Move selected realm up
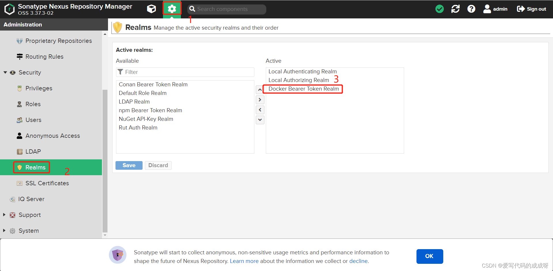This screenshot has height=271, width=553. coord(260,90)
